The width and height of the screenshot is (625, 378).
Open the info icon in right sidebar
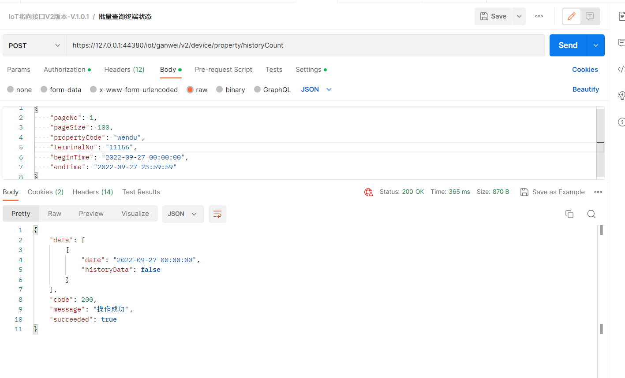point(621,122)
